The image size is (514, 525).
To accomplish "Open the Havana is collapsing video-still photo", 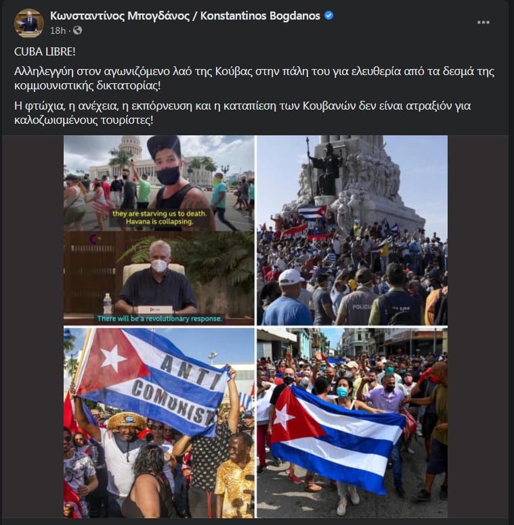I will coord(159,230).
